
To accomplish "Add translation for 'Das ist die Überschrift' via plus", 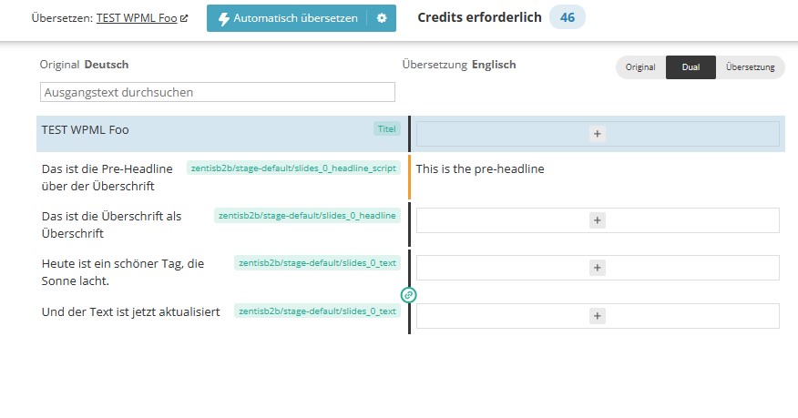I will point(598,220).
